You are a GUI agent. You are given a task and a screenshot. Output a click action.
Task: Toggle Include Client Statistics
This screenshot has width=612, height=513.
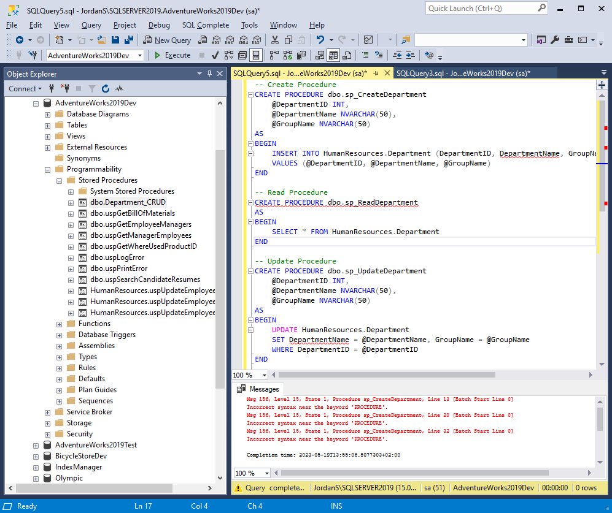(x=301, y=55)
